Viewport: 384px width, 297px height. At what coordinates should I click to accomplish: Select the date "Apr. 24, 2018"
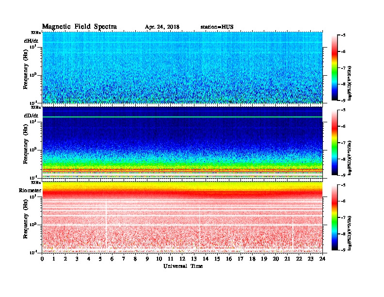(x=162, y=27)
